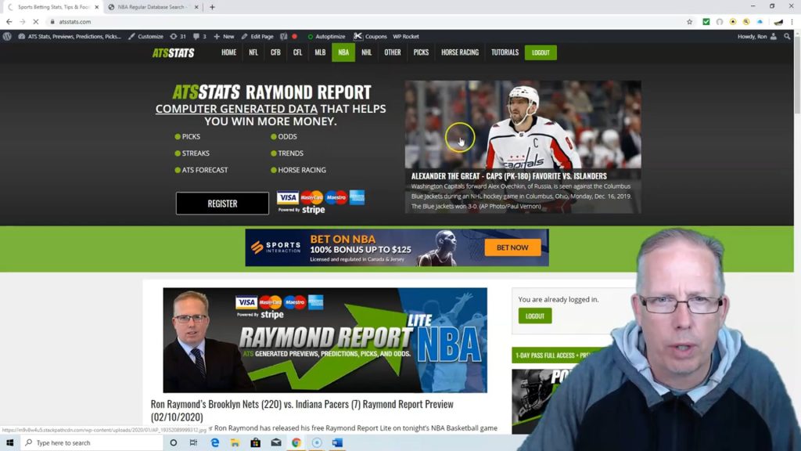Viewport: 801px width, 451px height.
Task: Open Autoptimize in the admin bar
Action: coord(326,36)
